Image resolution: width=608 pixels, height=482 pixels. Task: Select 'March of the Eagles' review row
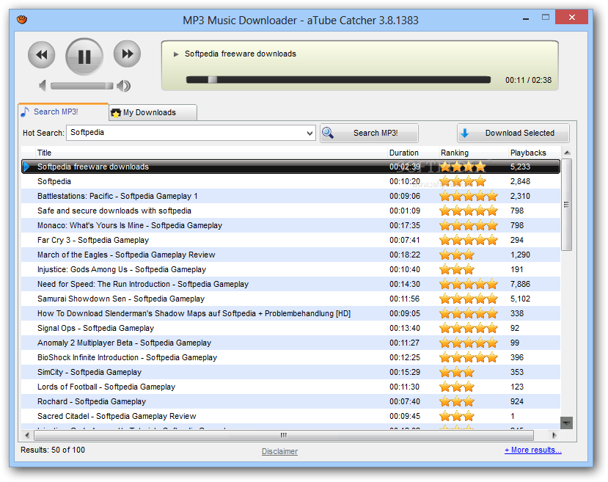(291, 255)
